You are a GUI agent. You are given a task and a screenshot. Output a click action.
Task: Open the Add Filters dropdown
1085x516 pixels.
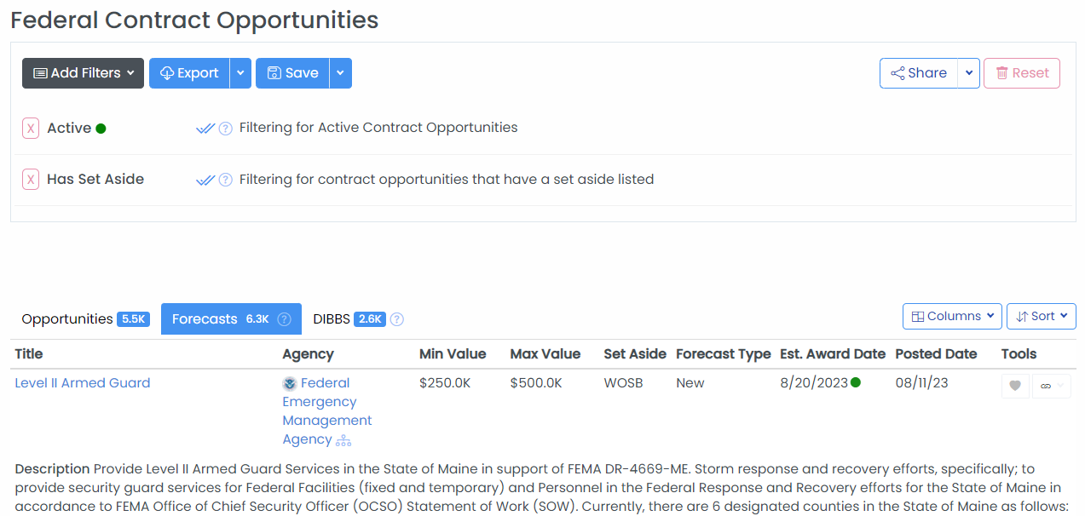click(x=83, y=73)
